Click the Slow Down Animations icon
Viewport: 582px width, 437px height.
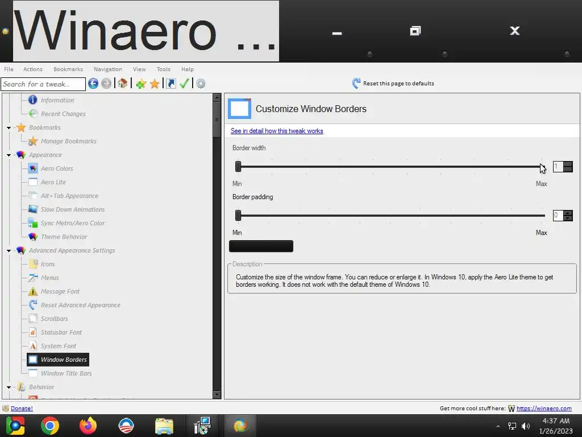click(x=32, y=209)
